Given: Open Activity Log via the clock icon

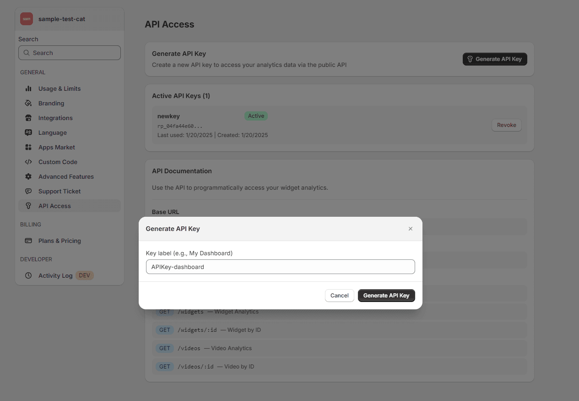Looking at the screenshot, I should 28,275.
